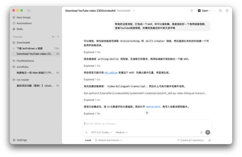This screenshot has width=242, height=157.
Task: Click the New thread compose icon
Action: click(14, 18)
